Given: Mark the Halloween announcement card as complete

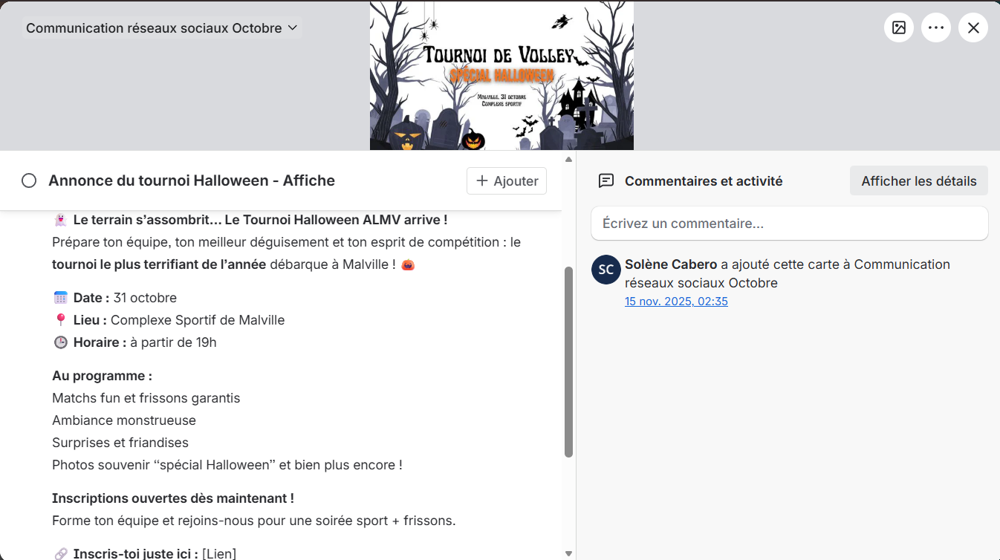Looking at the screenshot, I should [x=29, y=180].
